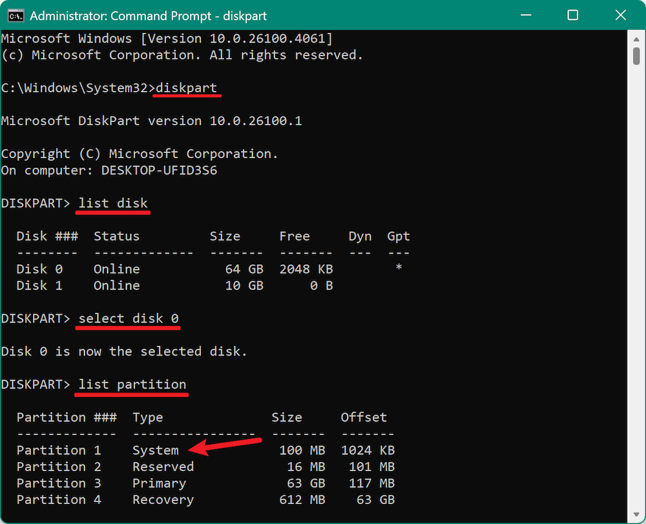The height and width of the screenshot is (524, 646).
Task: Click the Gpt asterisk for Disk 0
Action: click(399, 269)
